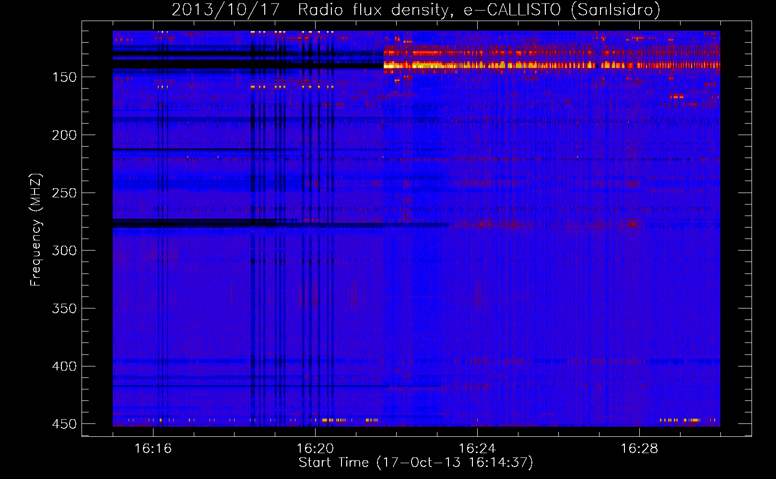Select the 150 frequency tick label
The image size is (776, 479).
click(64, 77)
